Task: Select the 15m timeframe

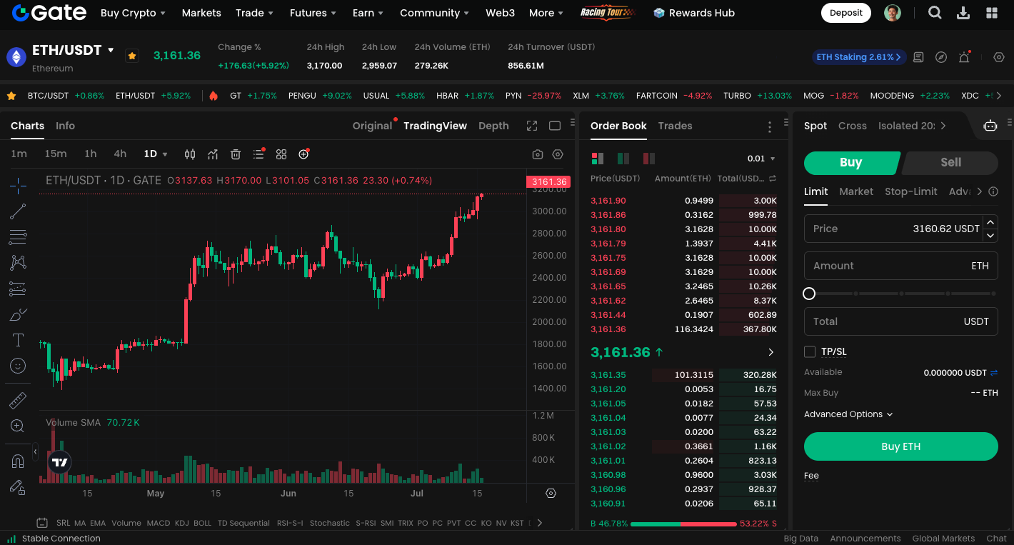Action: pyautogui.click(x=56, y=154)
